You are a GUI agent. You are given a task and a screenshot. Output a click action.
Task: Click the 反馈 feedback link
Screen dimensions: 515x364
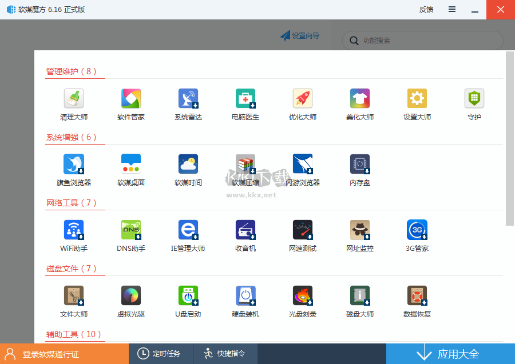426,9
